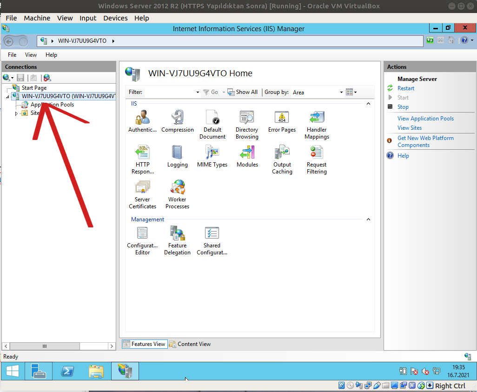Viewport: 477px width, 392px height.
Task: Switch to the Features View tab
Action: click(x=145, y=344)
